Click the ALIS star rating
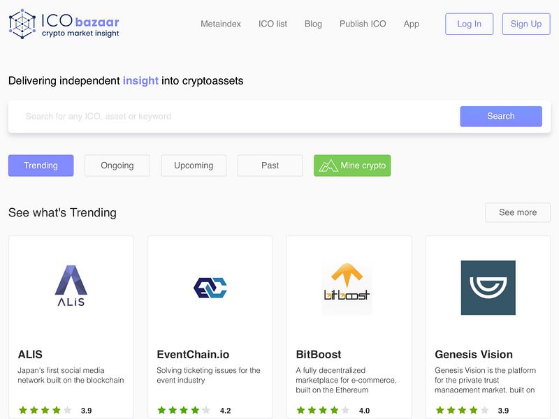559x419 pixels. [x=45, y=410]
